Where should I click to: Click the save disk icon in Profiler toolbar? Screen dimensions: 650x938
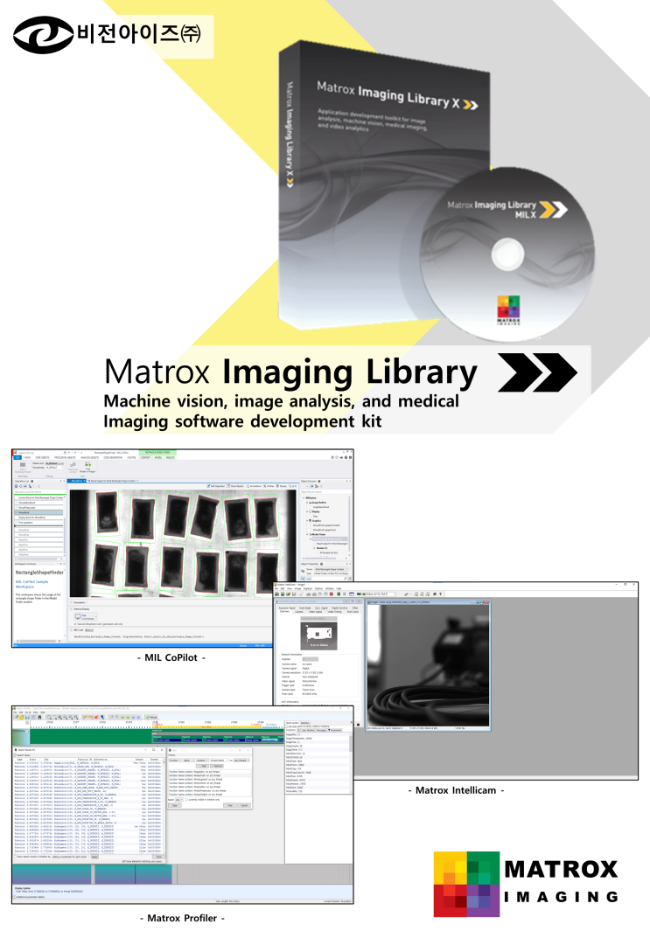click(x=27, y=717)
